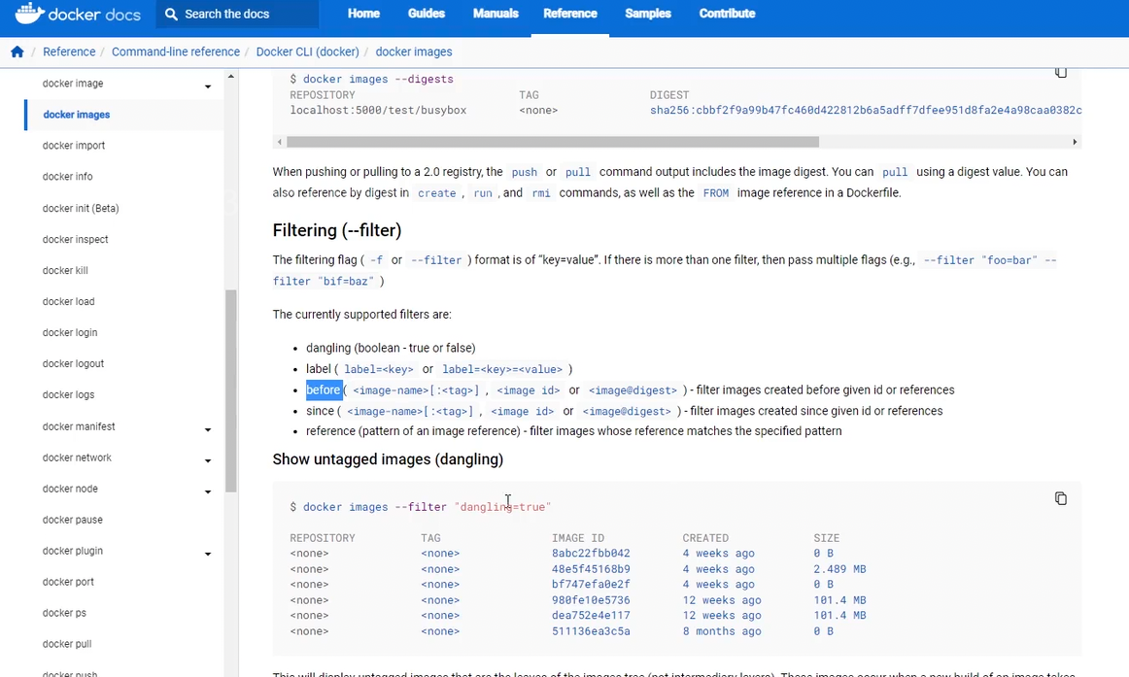Screen dimensions: 1129x677
Task: Click the highlighted word 'before'
Action: click(x=324, y=389)
